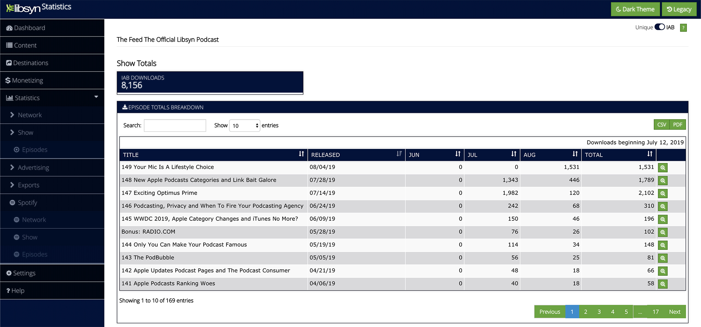Open the Show entries count dropdown
Image resolution: width=701 pixels, height=327 pixels.
pos(244,125)
